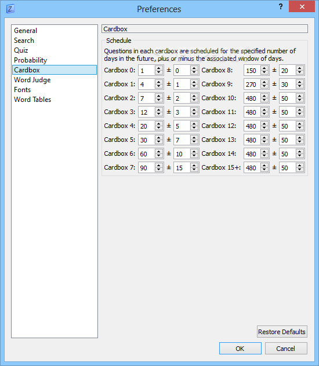Select Search in the preferences list
The height and width of the screenshot is (366, 319).
[x=54, y=41]
